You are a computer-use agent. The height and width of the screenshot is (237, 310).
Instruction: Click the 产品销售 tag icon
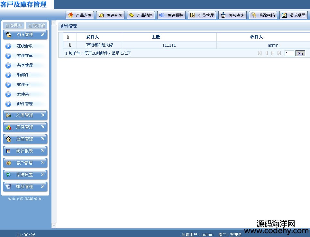pos(132,15)
